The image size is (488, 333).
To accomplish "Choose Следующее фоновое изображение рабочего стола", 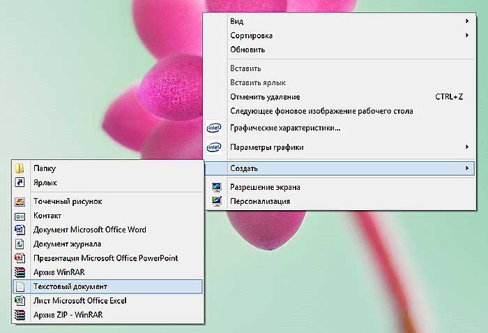I will click(340, 111).
